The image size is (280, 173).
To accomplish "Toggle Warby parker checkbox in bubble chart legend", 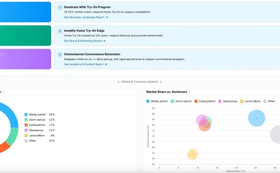I will pos(148,101).
